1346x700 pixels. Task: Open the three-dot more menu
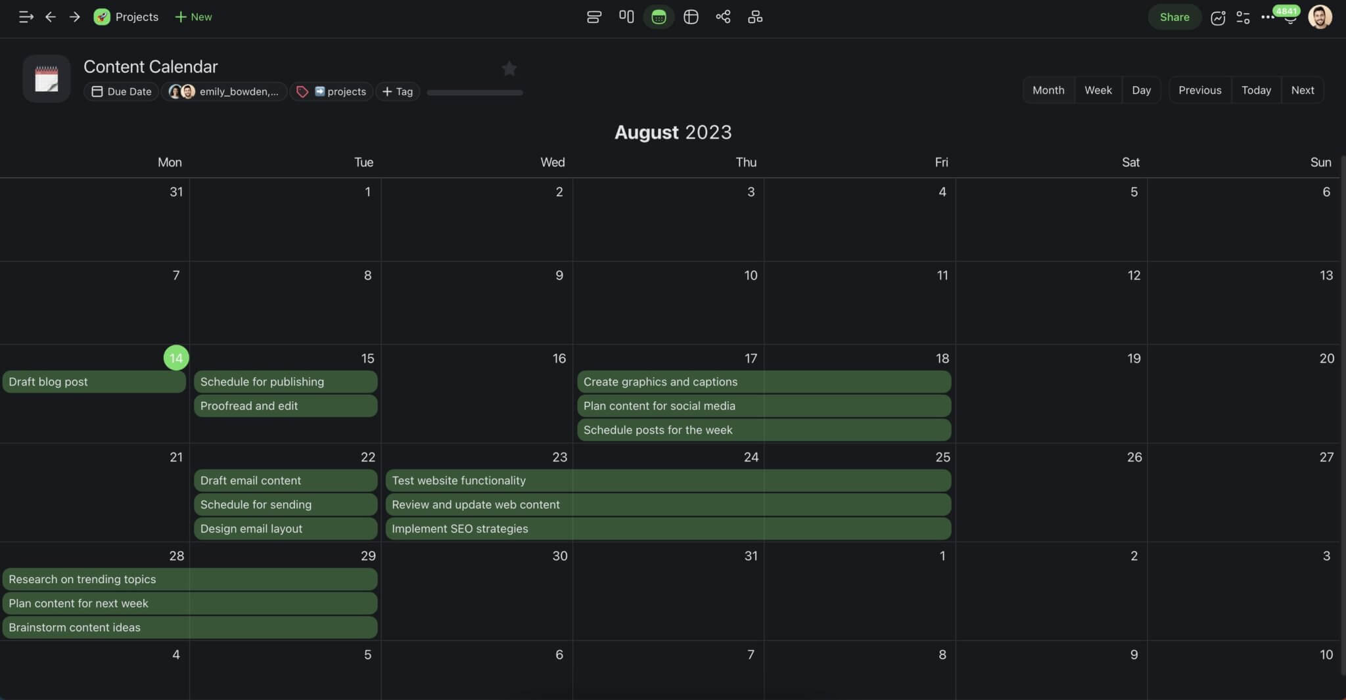[x=1266, y=18]
